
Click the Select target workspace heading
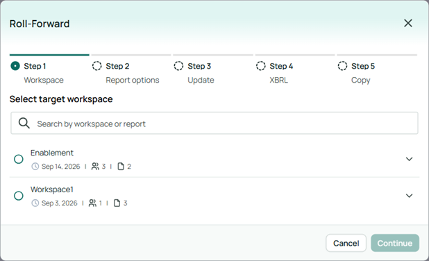(x=61, y=99)
